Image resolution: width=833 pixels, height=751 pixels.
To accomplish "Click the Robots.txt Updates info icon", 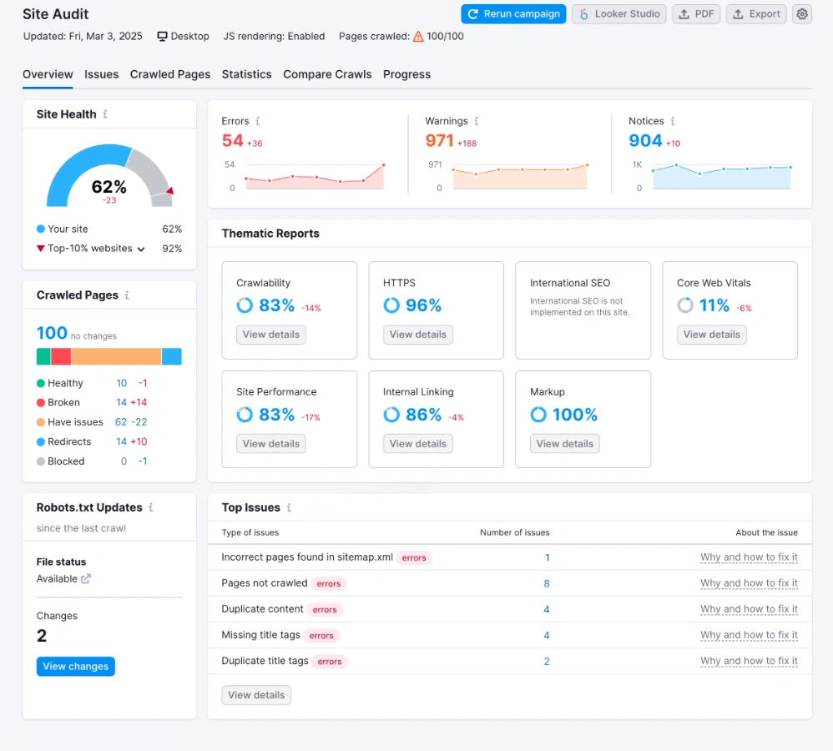I will (151, 507).
